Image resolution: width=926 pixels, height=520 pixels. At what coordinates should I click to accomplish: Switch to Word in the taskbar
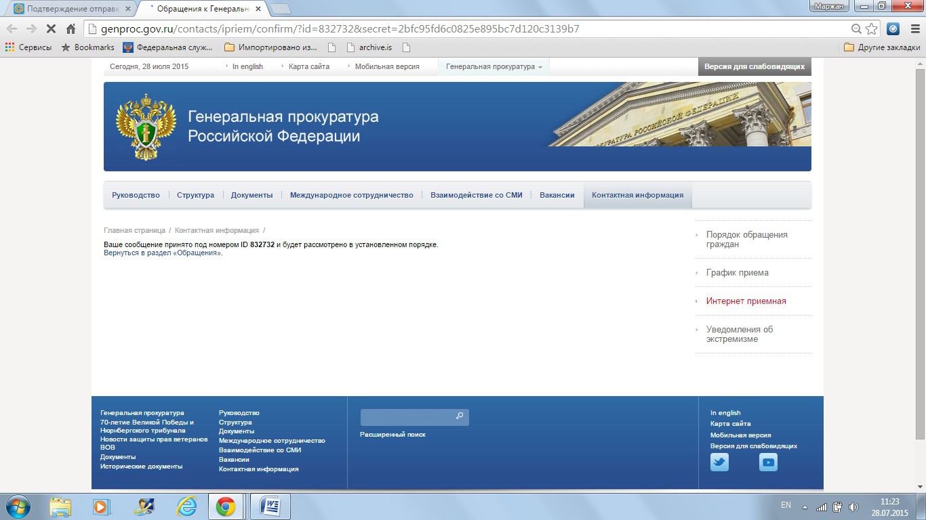tap(270, 506)
